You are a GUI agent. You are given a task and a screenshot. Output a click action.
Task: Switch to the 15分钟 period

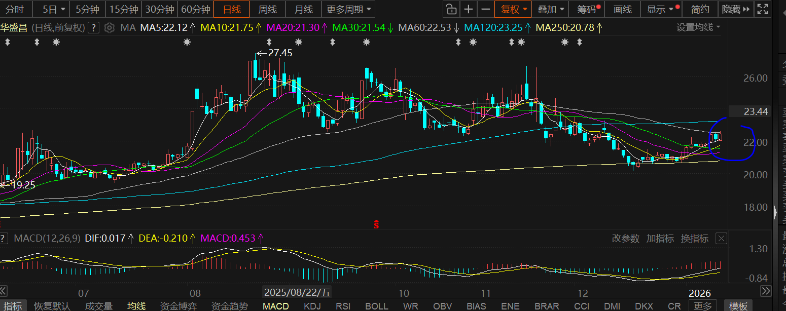pos(124,9)
